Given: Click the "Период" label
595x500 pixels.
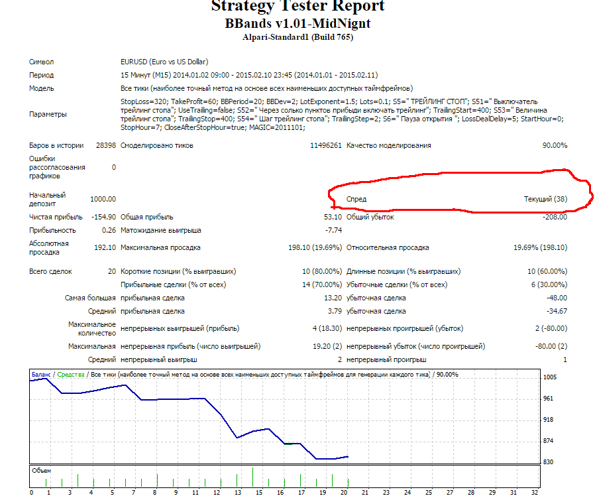Looking at the screenshot, I should [41, 75].
